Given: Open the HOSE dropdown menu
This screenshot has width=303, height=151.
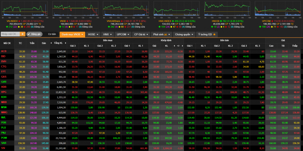Looking at the screenshot, I should click(x=93, y=34).
